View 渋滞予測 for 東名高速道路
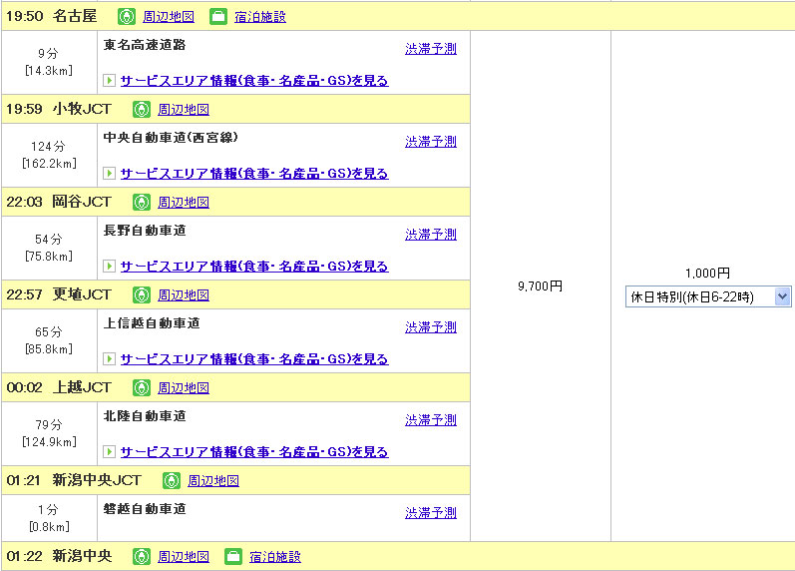 pos(431,49)
